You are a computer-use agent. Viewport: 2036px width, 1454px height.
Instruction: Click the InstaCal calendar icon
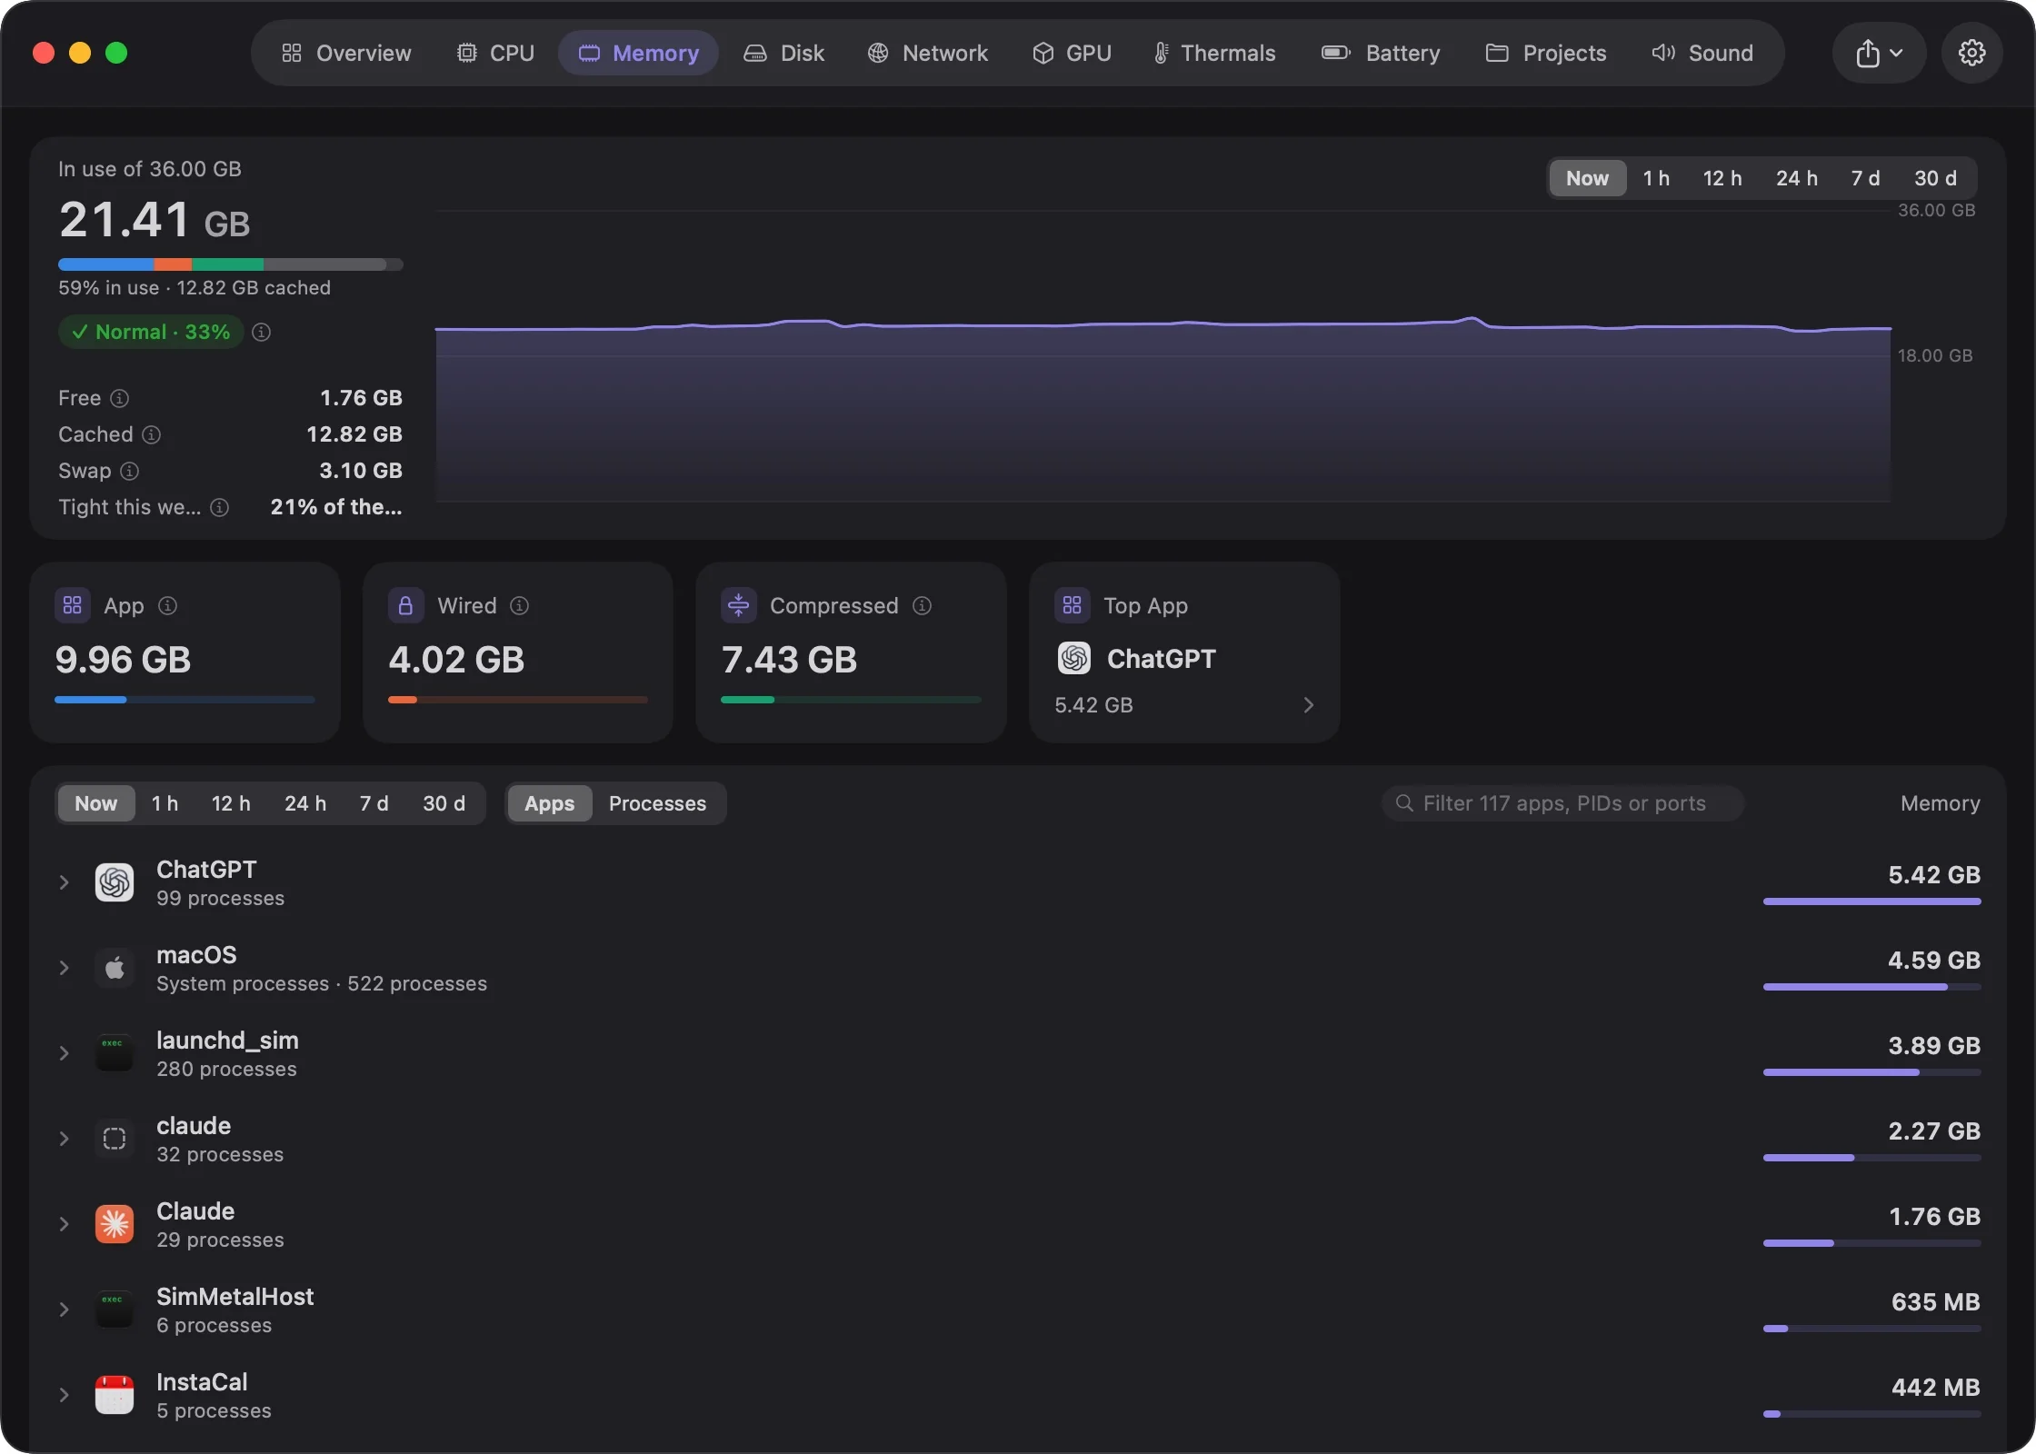point(115,1395)
